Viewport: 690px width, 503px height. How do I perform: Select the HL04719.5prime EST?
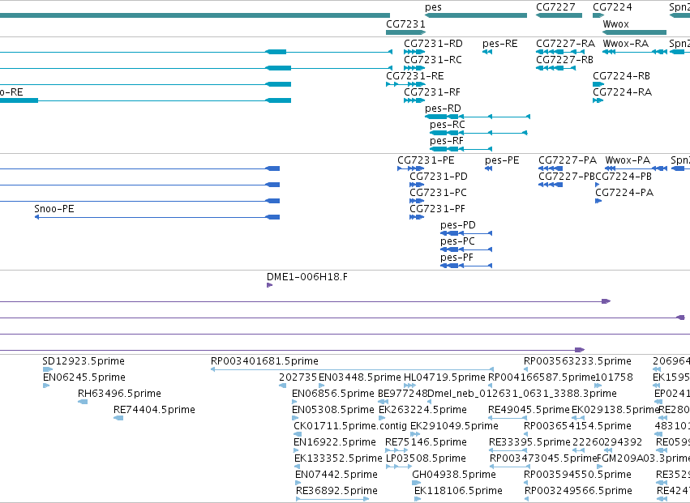pos(409,386)
